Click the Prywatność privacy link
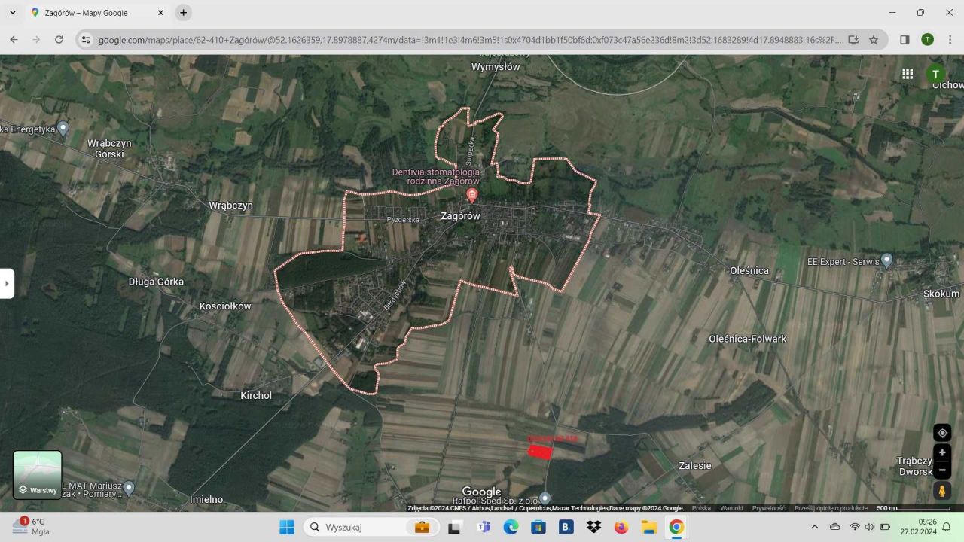This screenshot has height=542, width=964. coord(768,508)
